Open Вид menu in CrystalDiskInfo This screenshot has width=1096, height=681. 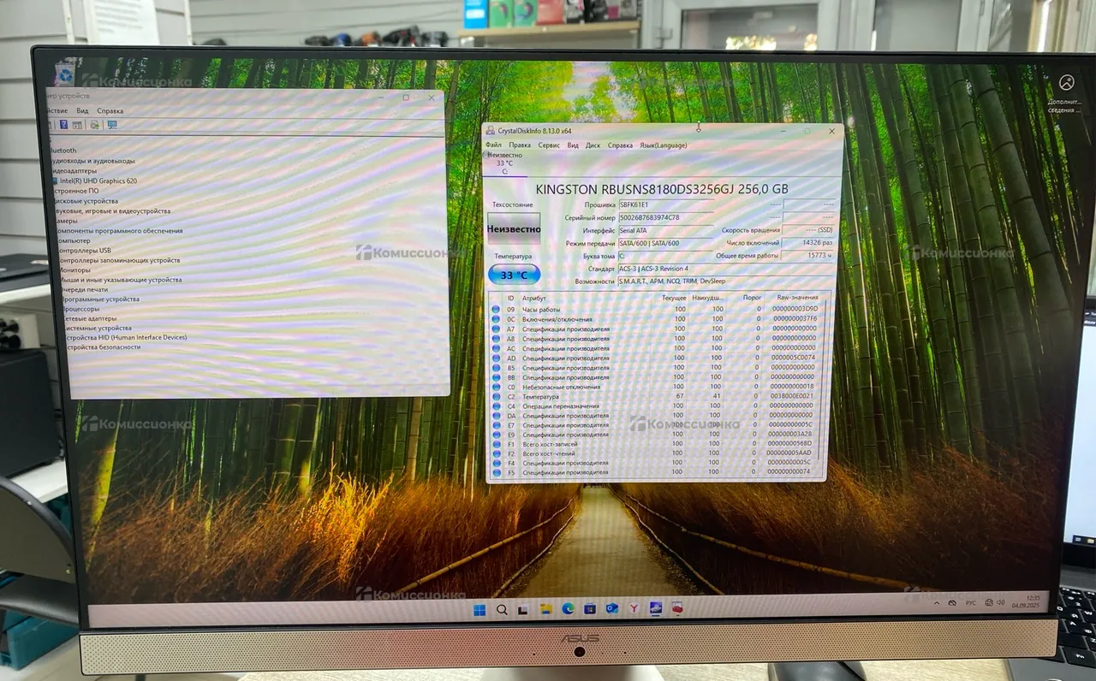coord(573,145)
